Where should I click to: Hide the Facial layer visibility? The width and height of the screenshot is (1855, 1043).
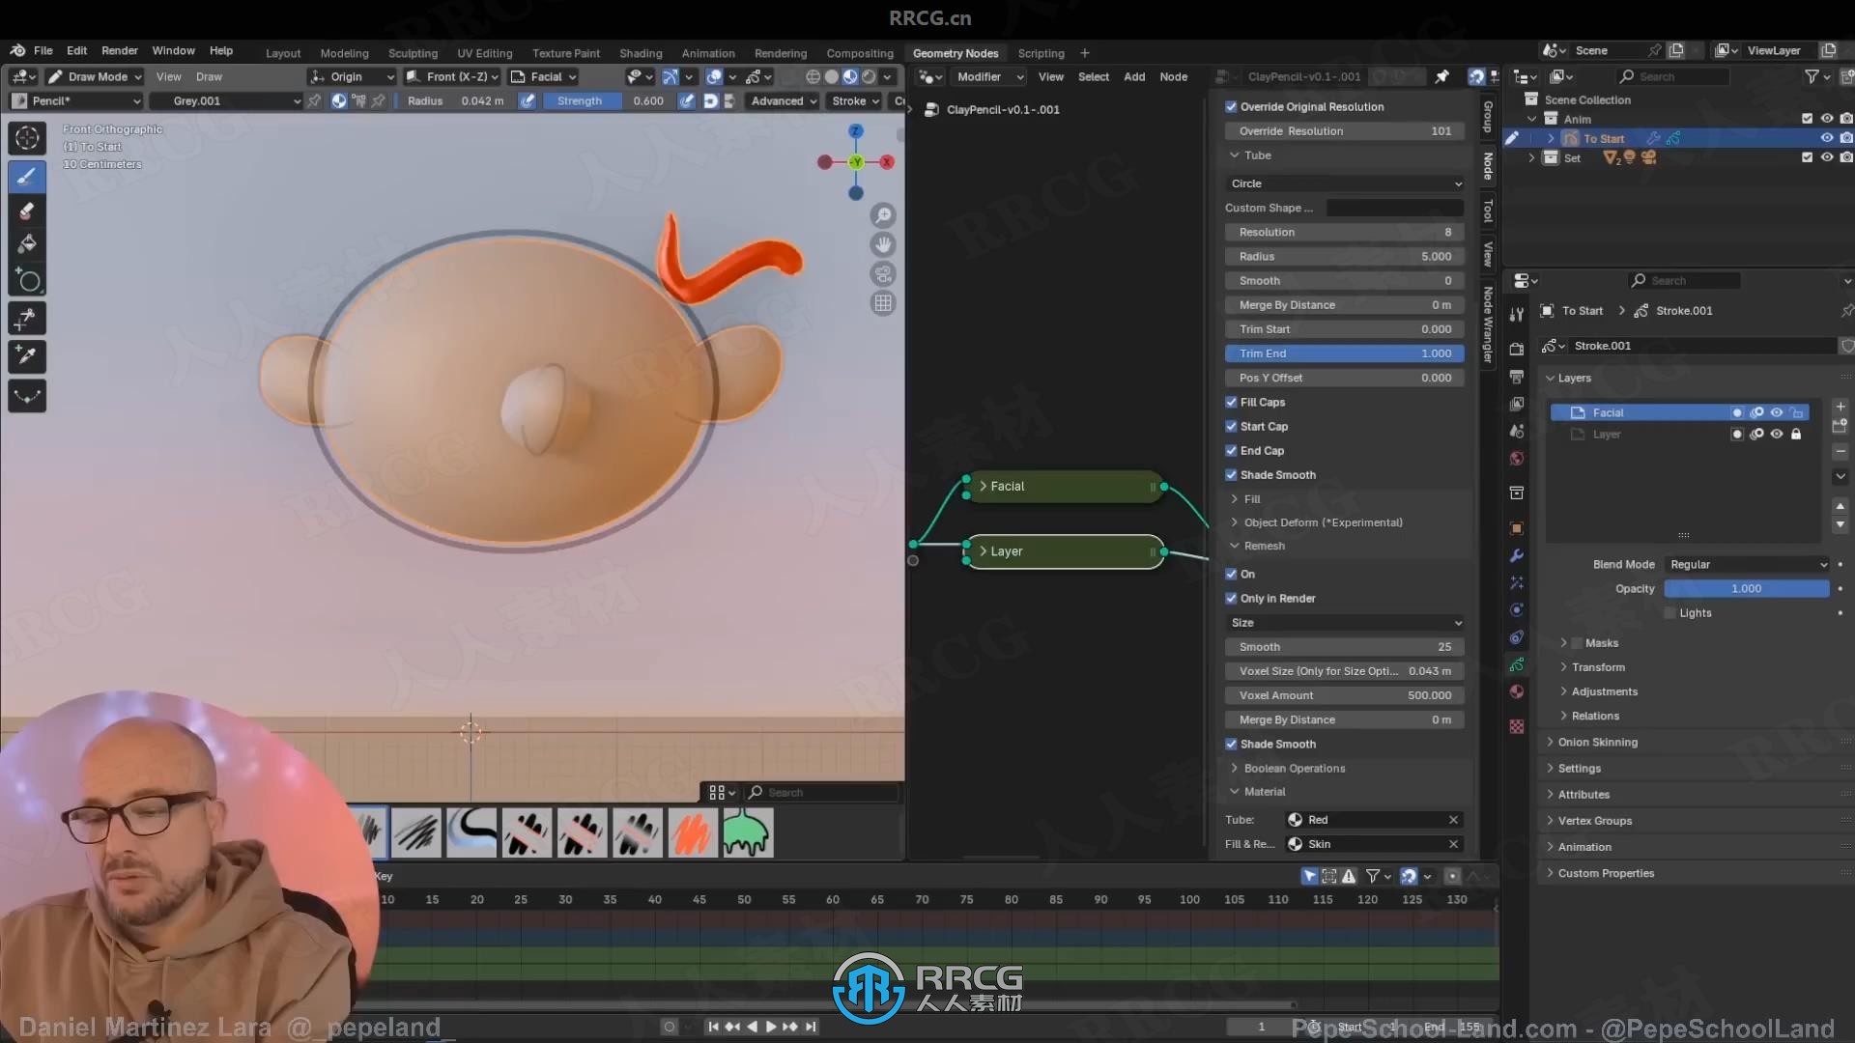click(x=1776, y=411)
